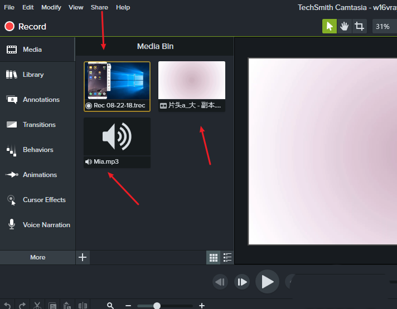Click the More button in sidebar
Viewport: 397px width, 309px height.
point(37,257)
